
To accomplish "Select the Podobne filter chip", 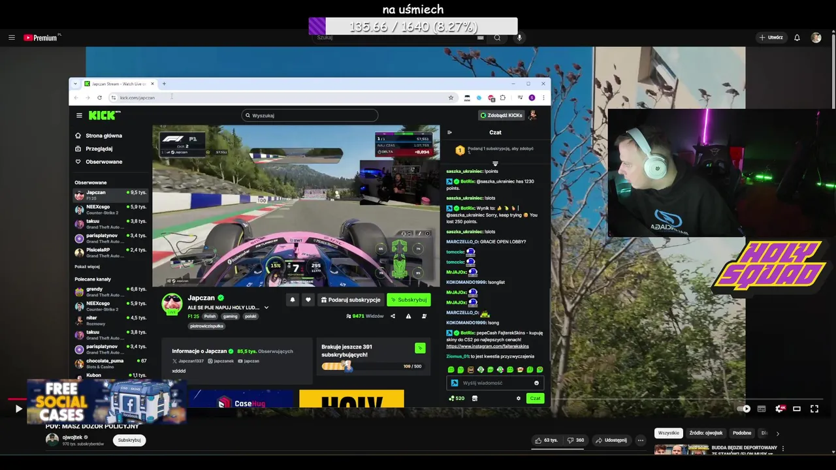I will tap(742, 433).
